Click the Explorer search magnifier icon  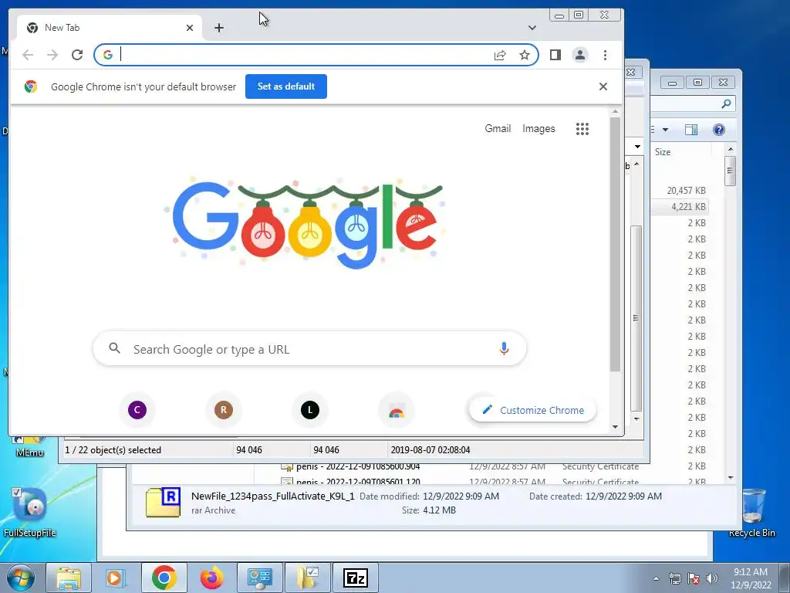click(x=726, y=103)
